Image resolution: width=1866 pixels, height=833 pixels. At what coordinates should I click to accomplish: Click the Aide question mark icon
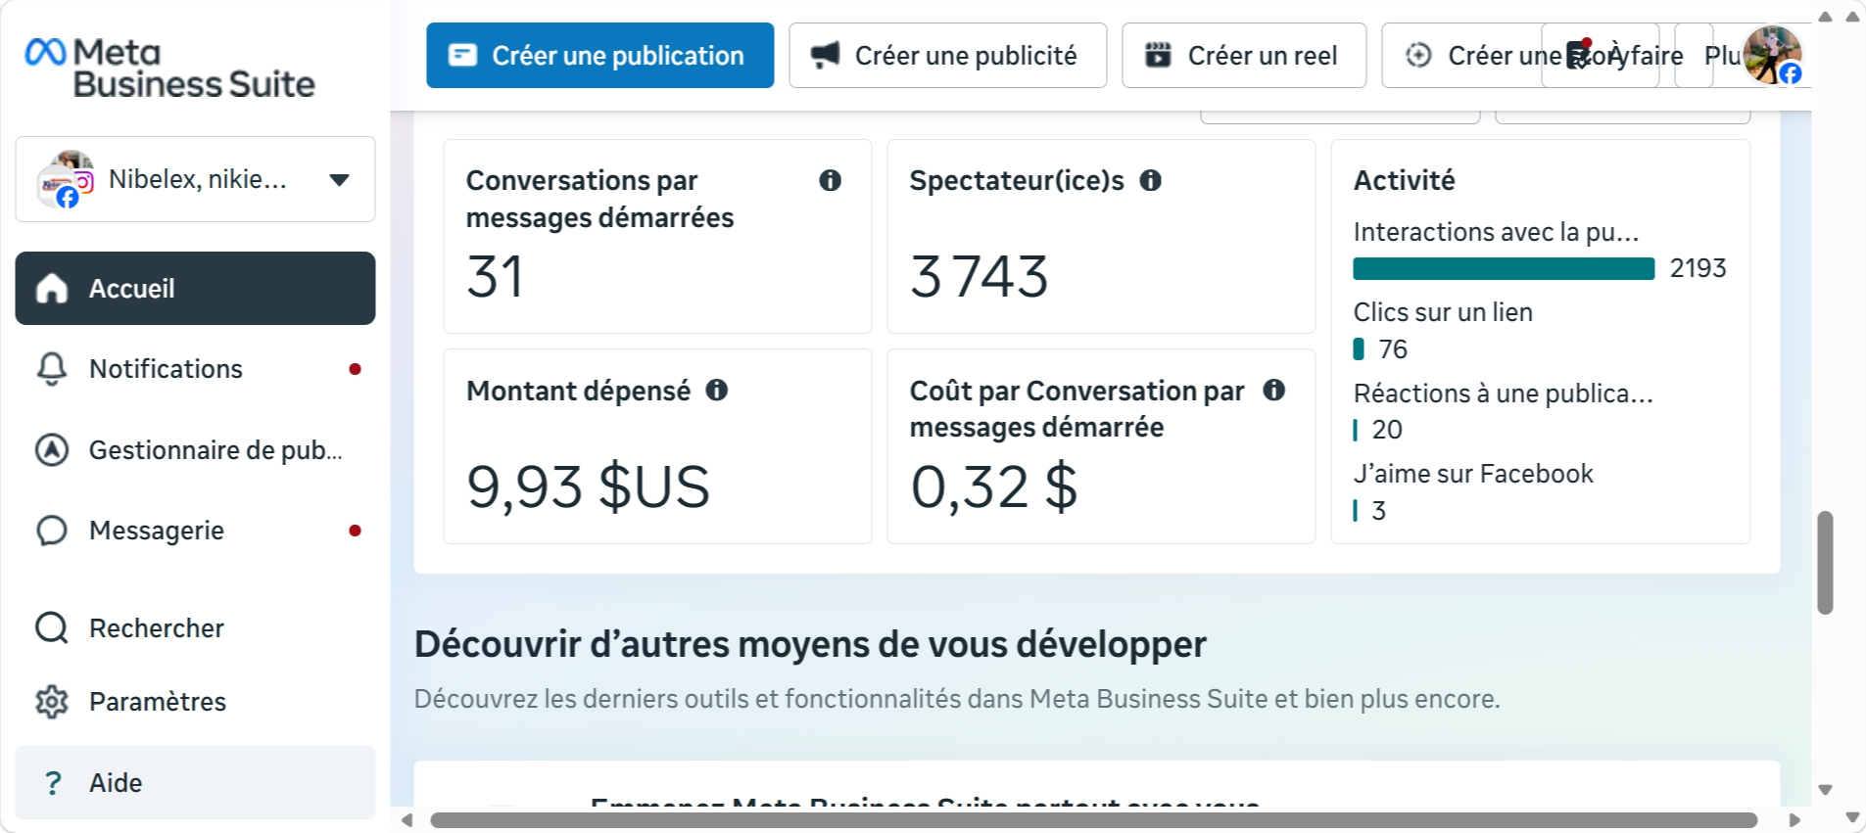click(x=53, y=782)
